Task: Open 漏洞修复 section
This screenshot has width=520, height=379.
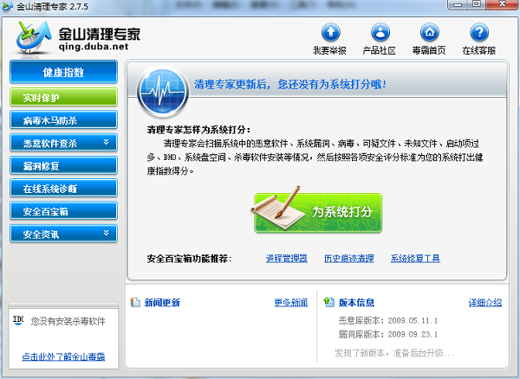Action: [63, 165]
